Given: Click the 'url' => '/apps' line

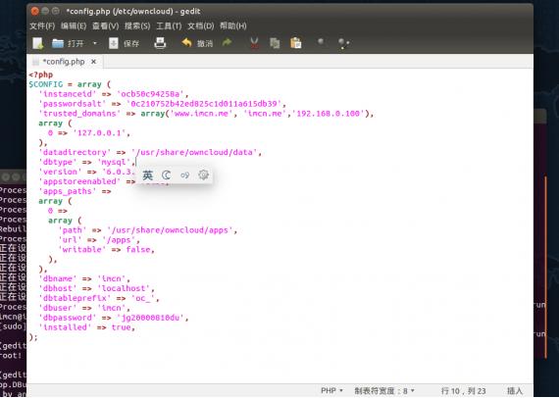Looking at the screenshot, I should (x=99, y=240).
